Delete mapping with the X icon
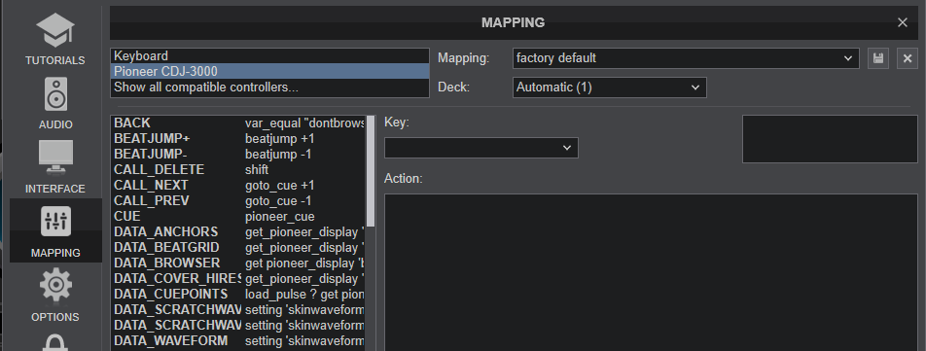 click(x=908, y=58)
